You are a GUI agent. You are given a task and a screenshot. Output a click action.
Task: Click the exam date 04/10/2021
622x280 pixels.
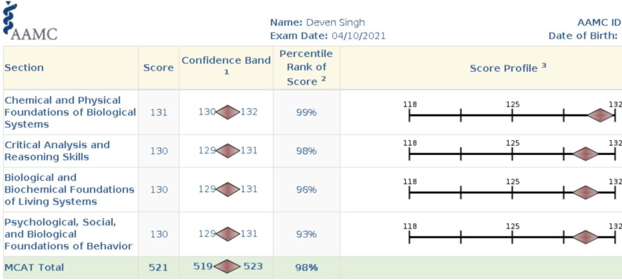tap(358, 36)
